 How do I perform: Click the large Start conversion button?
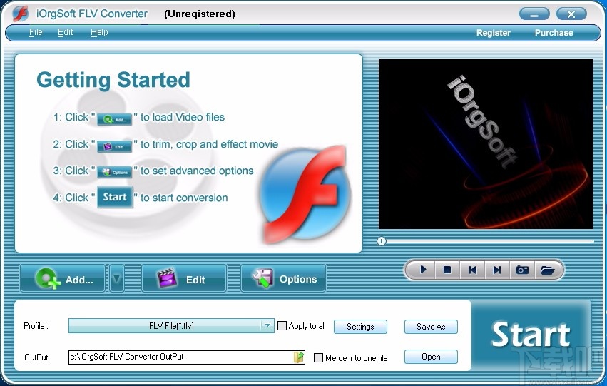click(531, 335)
